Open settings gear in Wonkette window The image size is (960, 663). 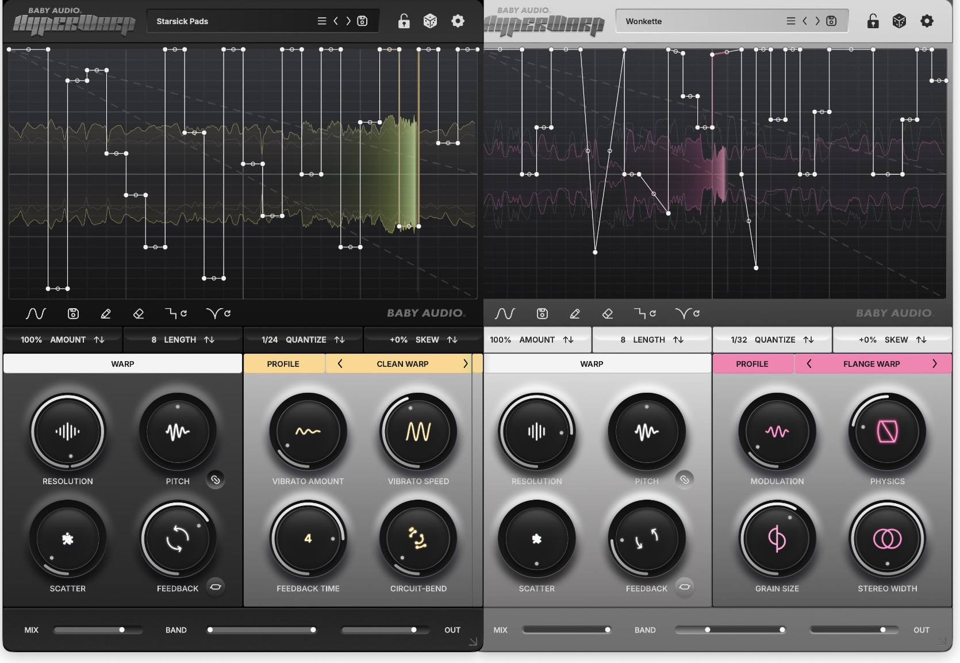tap(927, 21)
